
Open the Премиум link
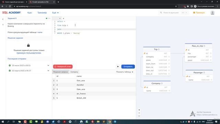[x=199, y=13]
